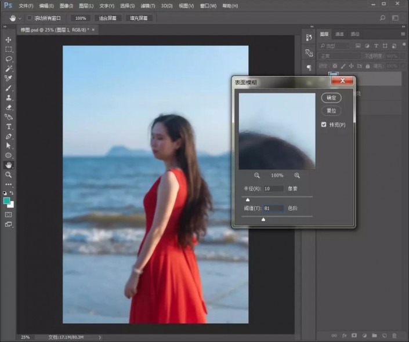
Task: Open the Paragraph panel icon
Action: [x=309, y=68]
